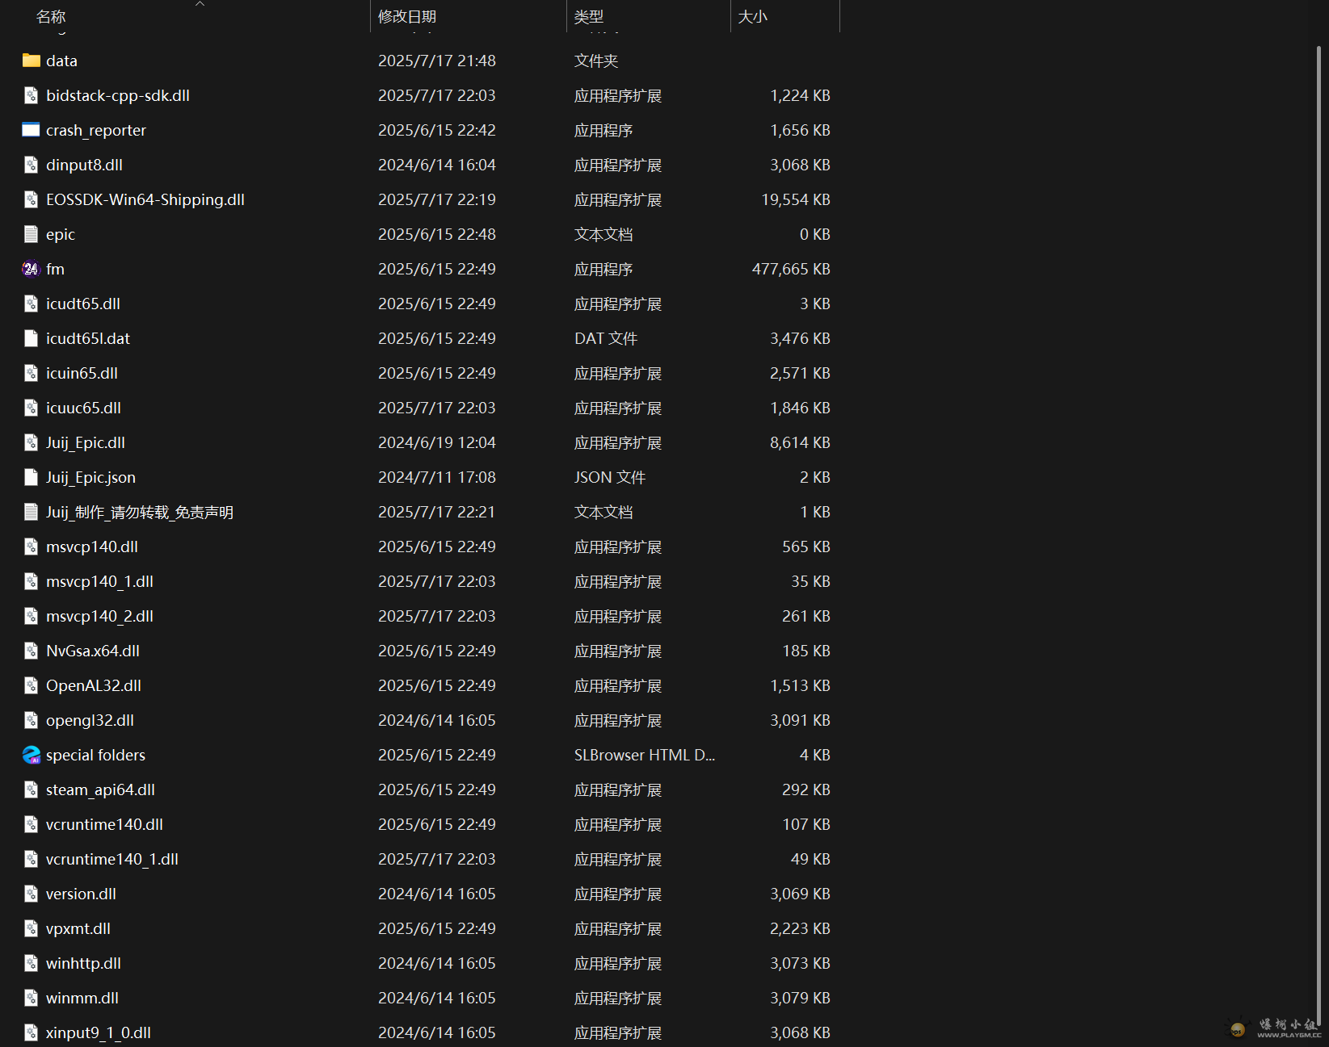
Task: Click the 8,614 KB size value
Action: tap(800, 442)
